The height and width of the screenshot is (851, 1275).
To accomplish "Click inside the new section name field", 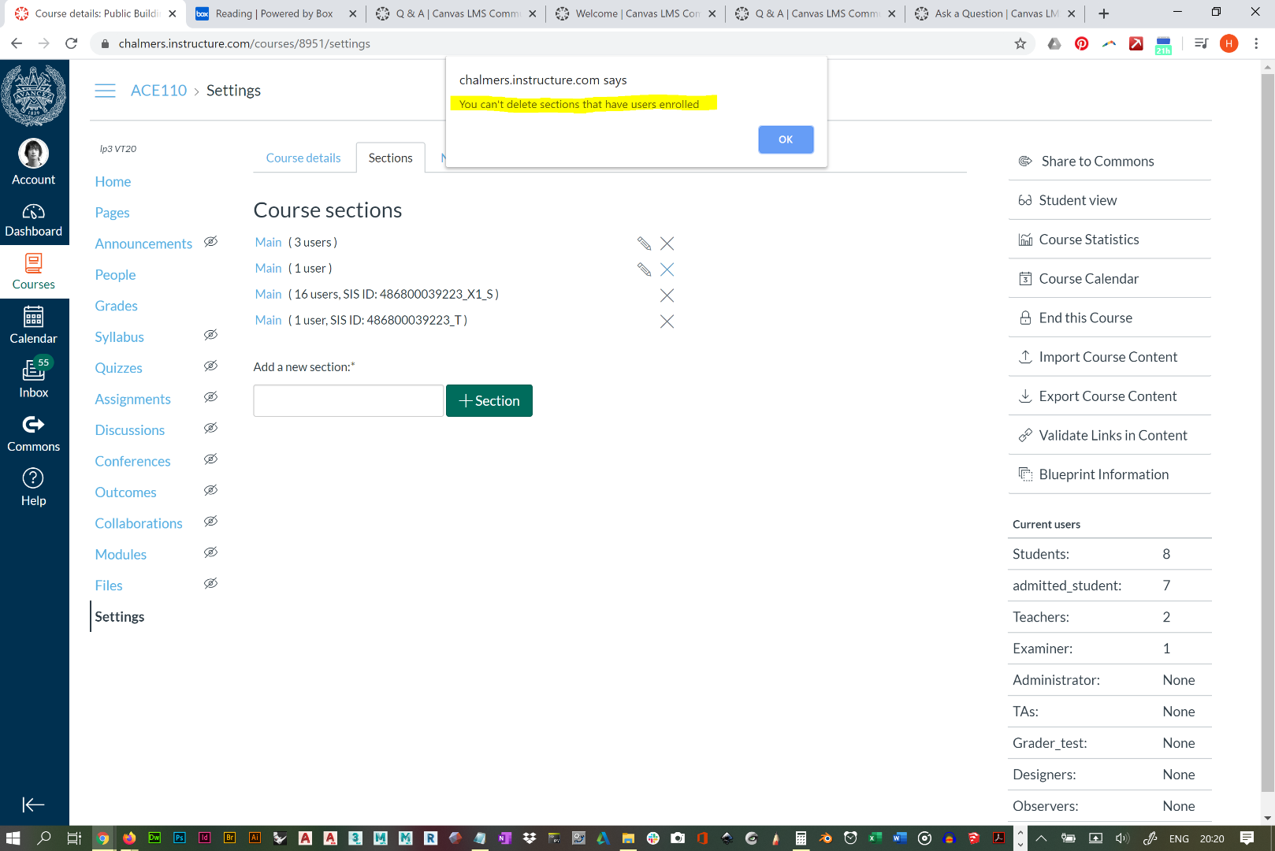I will tap(348, 400).
